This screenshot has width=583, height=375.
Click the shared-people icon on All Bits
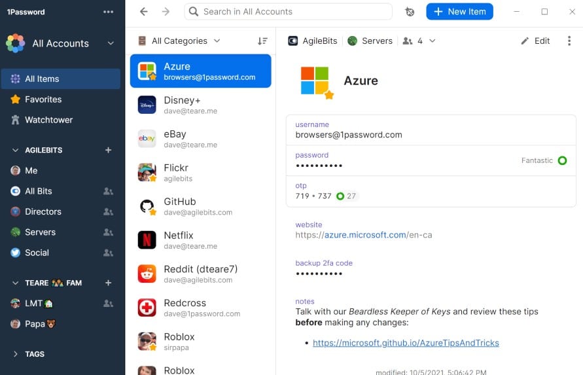tap(108, 191)
